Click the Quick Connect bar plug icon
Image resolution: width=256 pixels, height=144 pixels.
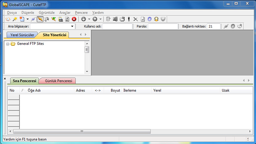point(226,26)
